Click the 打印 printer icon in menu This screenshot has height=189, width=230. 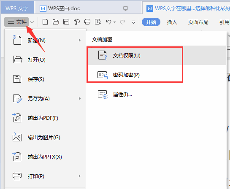point(17,176)
